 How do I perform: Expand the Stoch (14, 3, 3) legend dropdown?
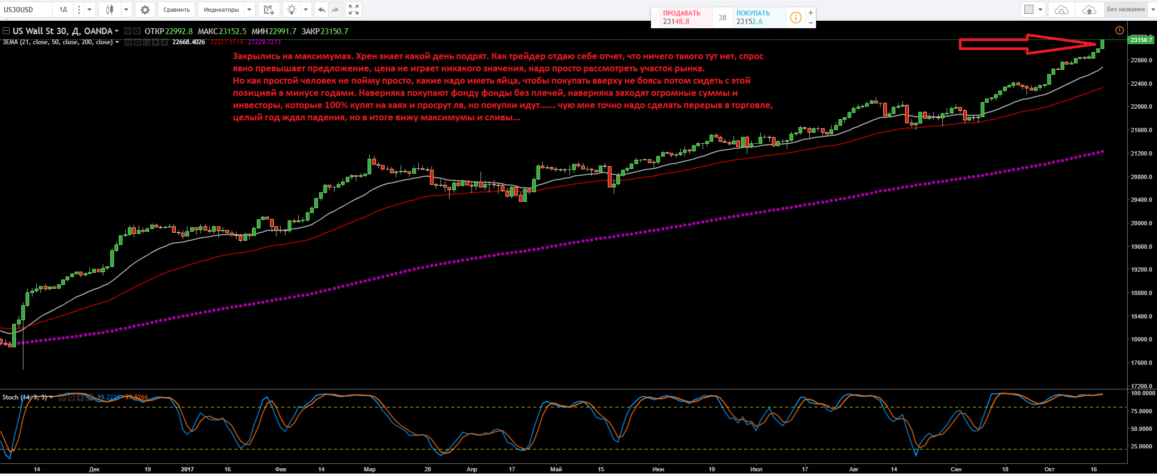(51, 397)
